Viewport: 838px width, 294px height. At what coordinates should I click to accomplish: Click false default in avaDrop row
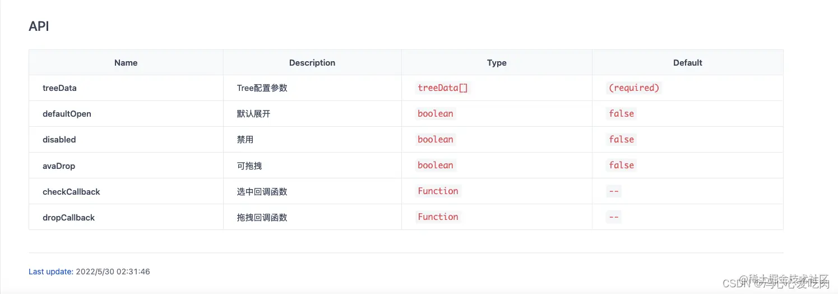621,166
